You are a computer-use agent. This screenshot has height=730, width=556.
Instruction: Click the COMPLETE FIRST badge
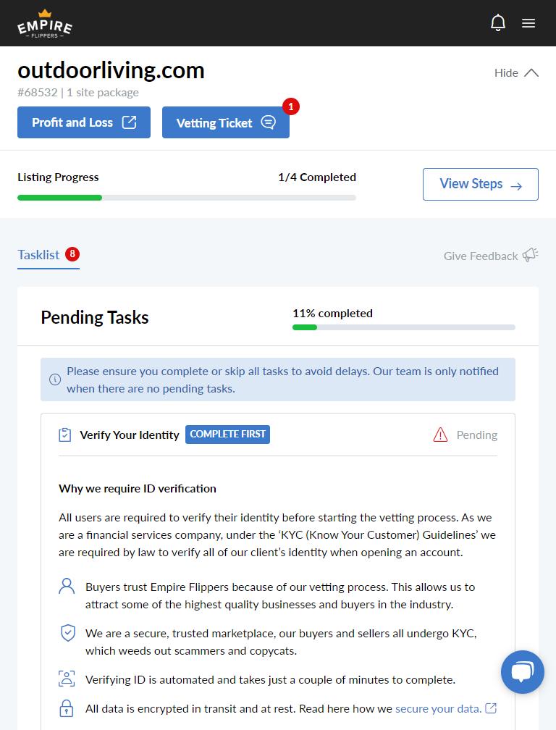[x=228, y=435]
